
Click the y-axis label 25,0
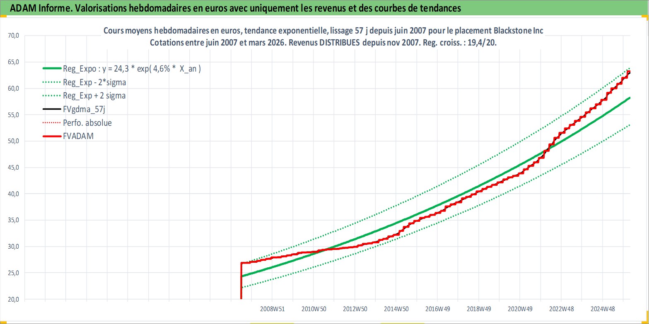click(x=13, y=273)
